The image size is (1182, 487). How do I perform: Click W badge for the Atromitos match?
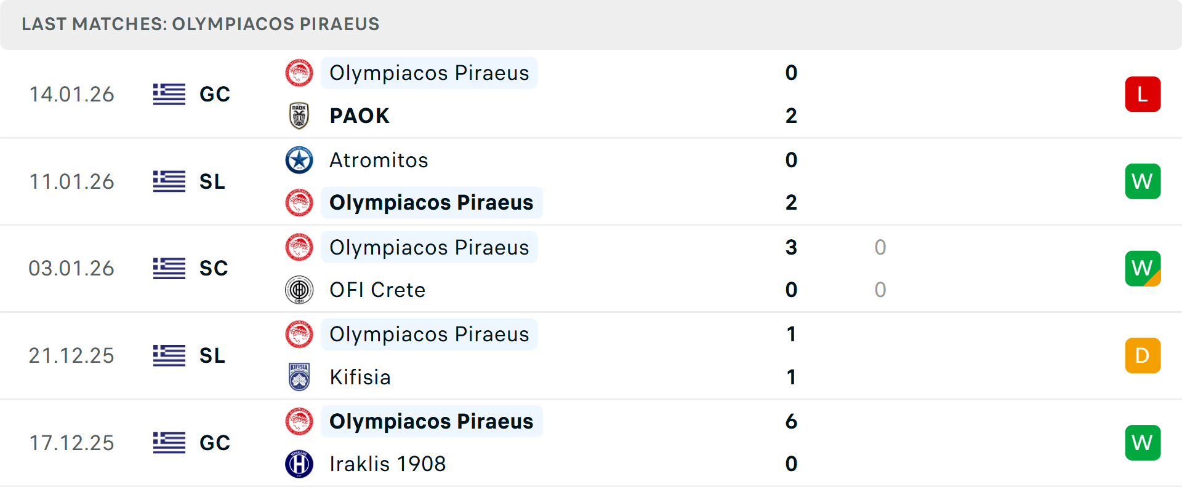click(x=1143, y=181)
